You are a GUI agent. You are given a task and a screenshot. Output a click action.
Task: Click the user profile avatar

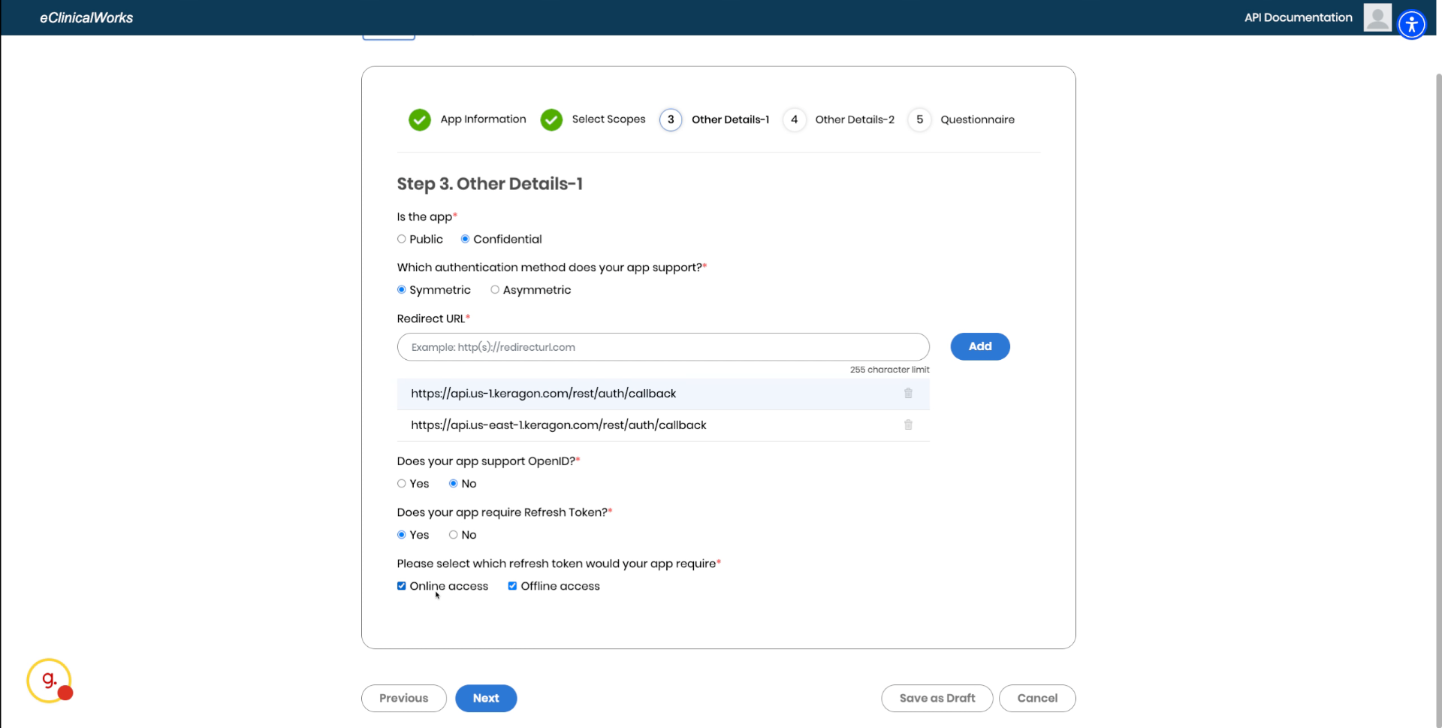point(1377,17)
